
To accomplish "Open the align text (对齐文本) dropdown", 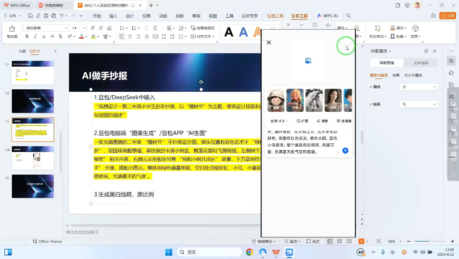I will pyautogui.click(x=203, y=36).
